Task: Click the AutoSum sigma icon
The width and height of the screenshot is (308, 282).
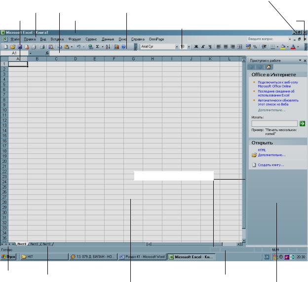Action: tap(97, 47)
